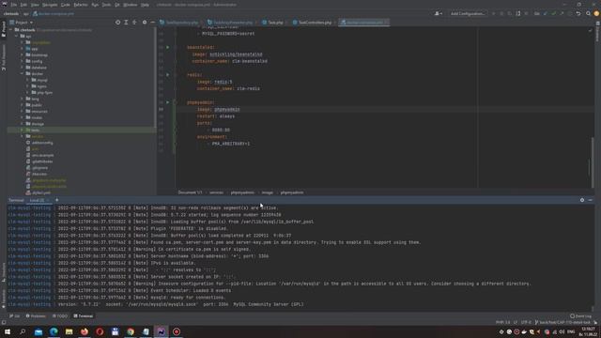
Task: Open the Edit menu
Action: [23, 5]
